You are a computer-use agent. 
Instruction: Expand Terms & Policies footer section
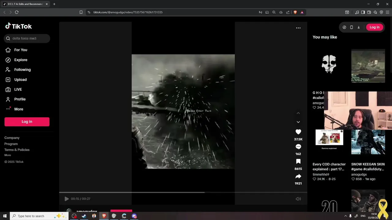[17, 150]
